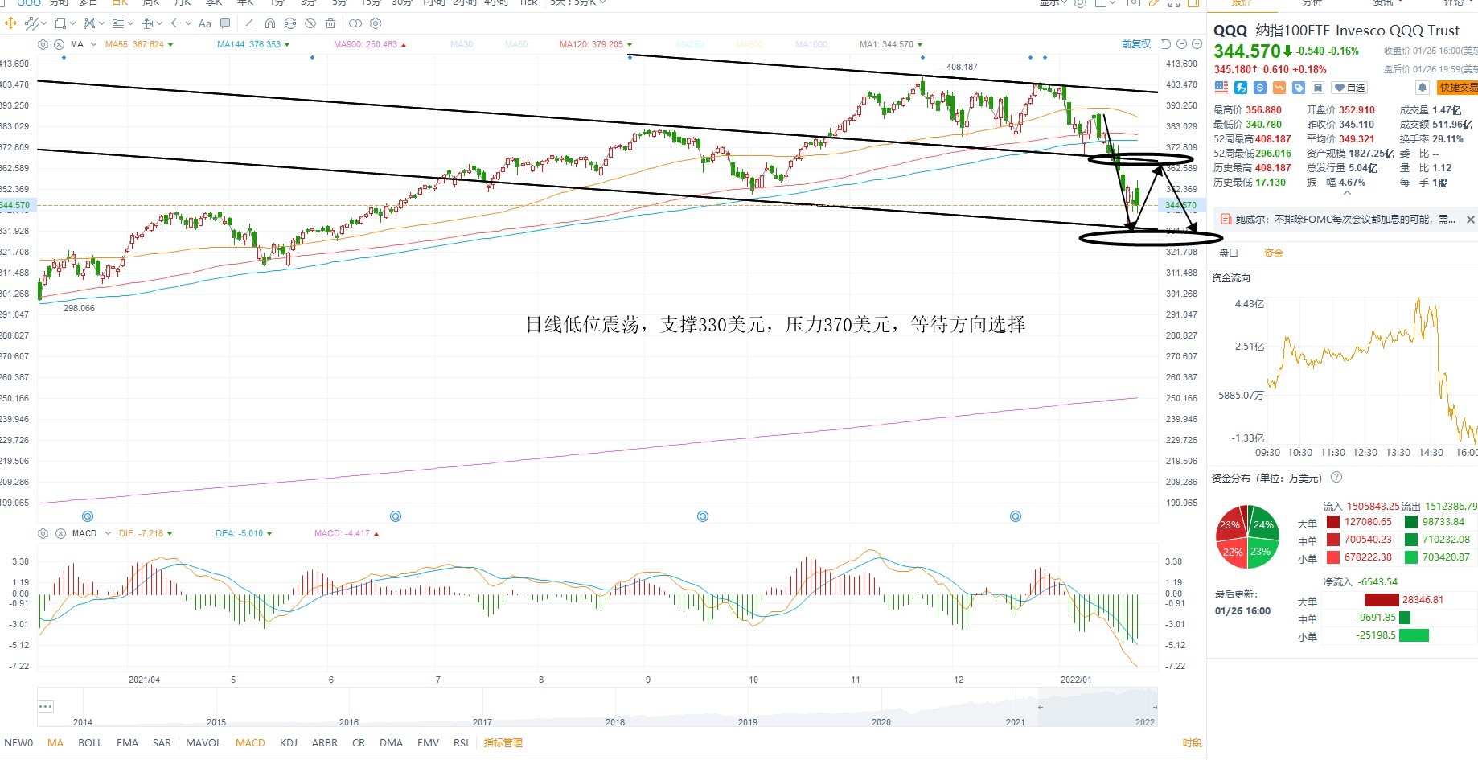Toggle the magnet snap mode icon
Screen dimensions: 1478x760
270,23
